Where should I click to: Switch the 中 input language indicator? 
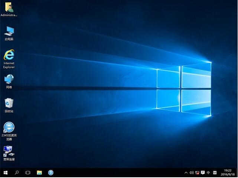[x=208, y=172]
